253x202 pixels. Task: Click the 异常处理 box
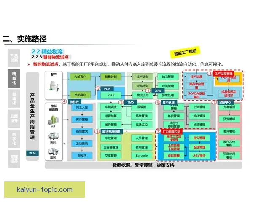[x=168, y=95]
